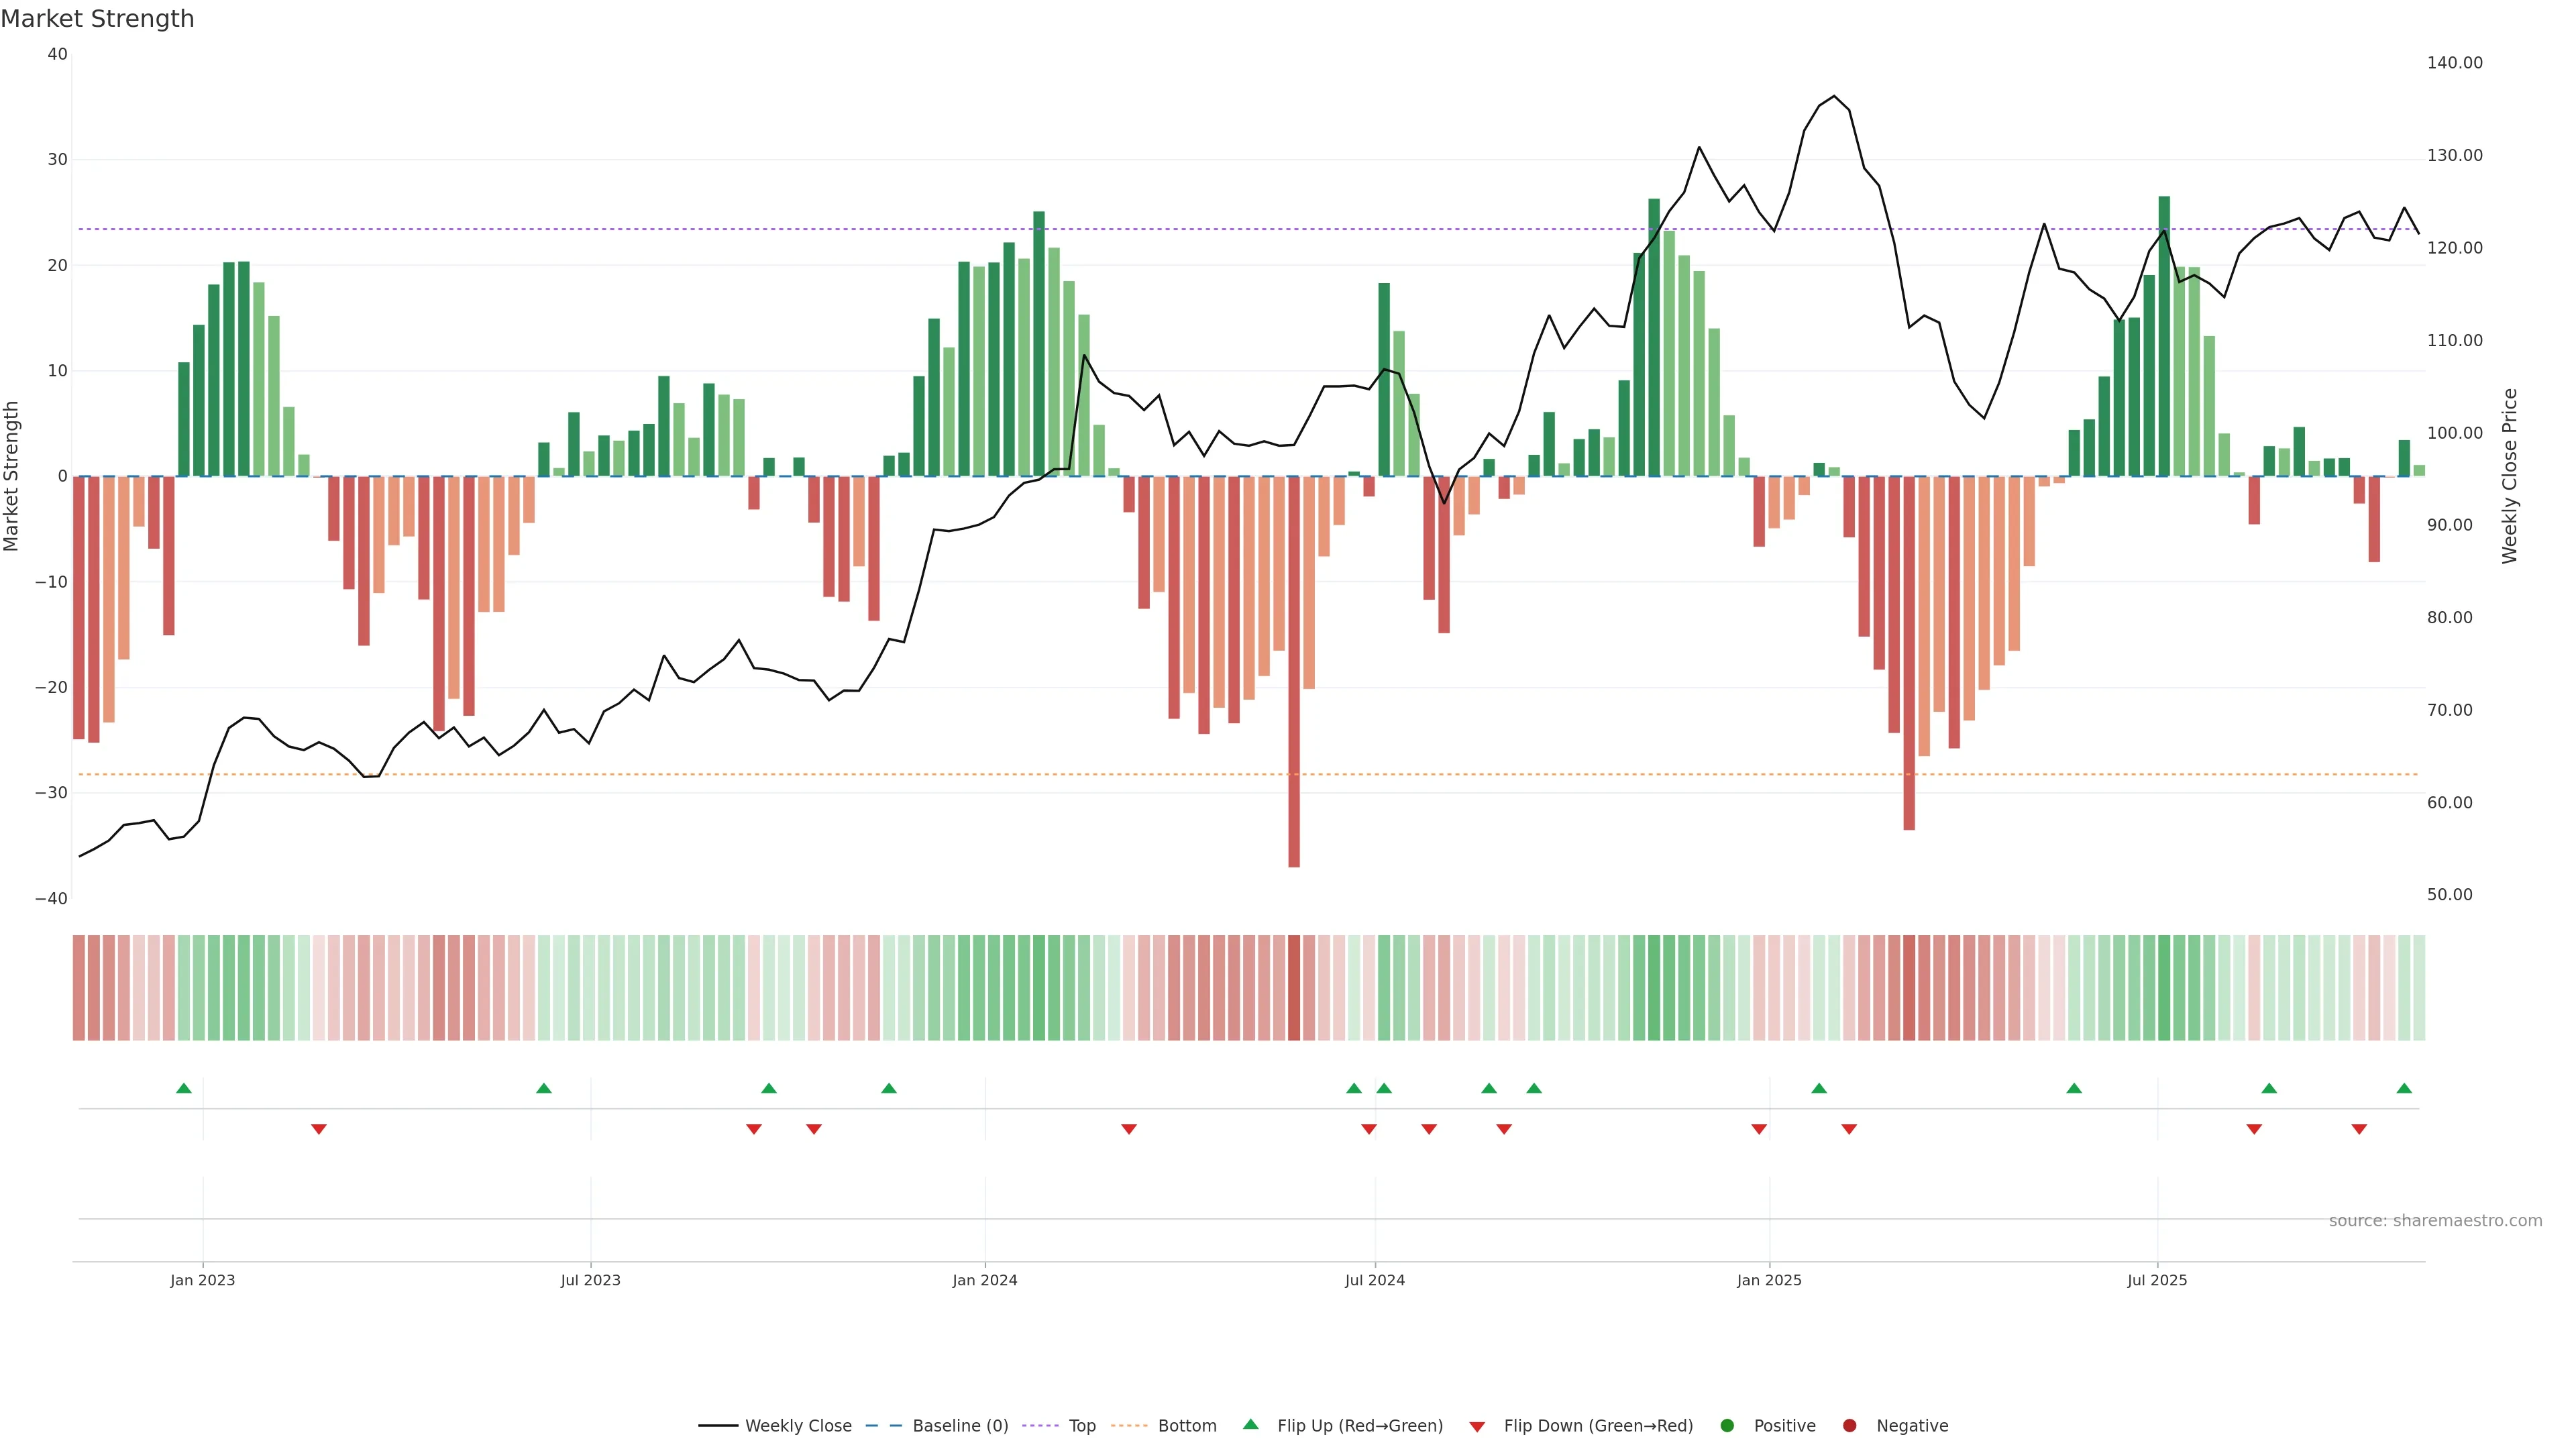Click the Weekly Close Price axis title
2576x1449 pixels.
coord(2509,476)
